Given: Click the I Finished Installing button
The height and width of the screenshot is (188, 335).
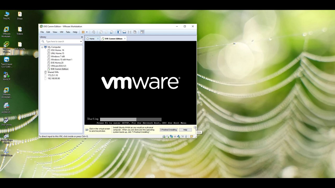Looking at the screenshot, I should (169, 130).
